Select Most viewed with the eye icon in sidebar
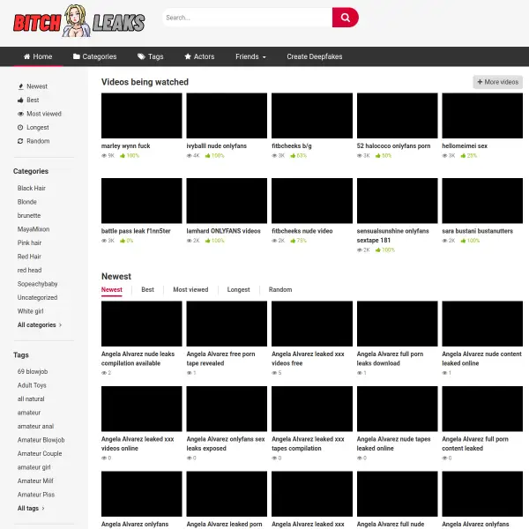The width and height of the screenshot is (529, 529). pos(43,114)
